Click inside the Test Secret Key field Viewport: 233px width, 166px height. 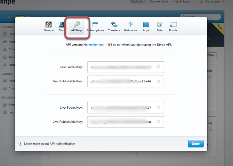click(125, 67)
